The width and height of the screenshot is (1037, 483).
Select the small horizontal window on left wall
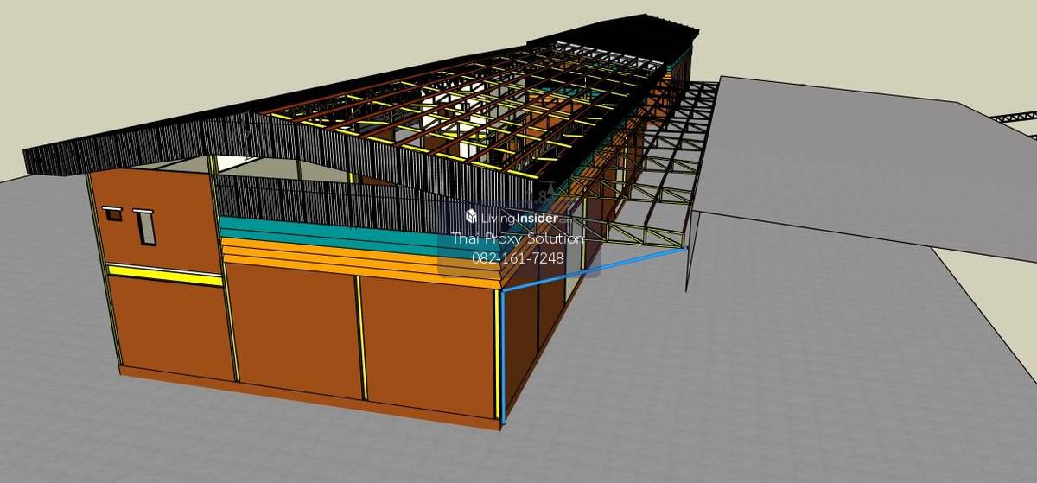112,213
